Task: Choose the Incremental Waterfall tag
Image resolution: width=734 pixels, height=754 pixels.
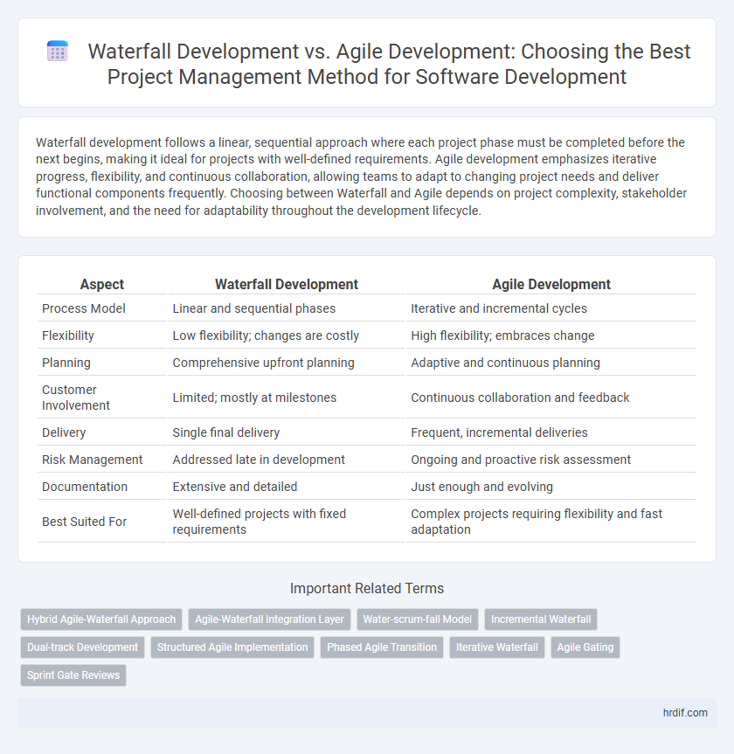Action: tap(541, 619)
